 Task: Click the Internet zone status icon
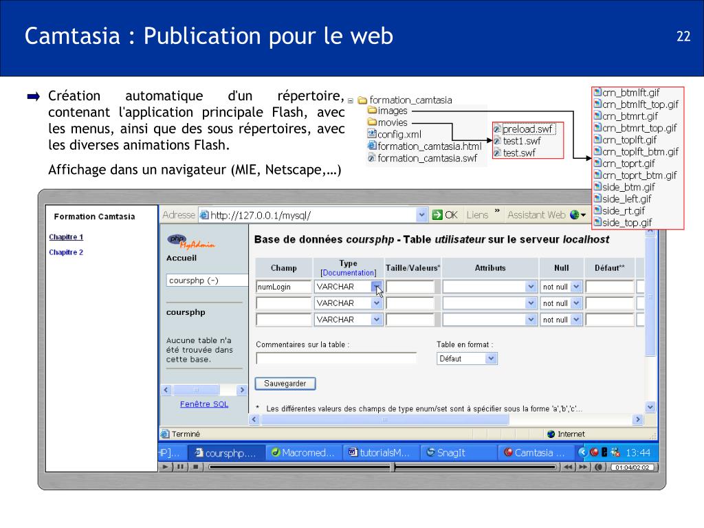pyautogui.click(x=551, y=434)
